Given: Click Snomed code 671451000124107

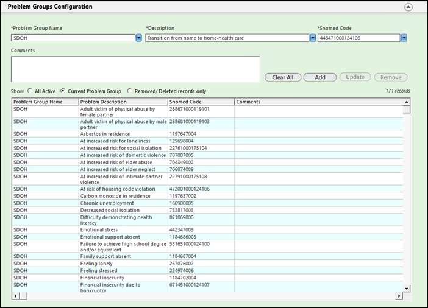Looking at the screenshot, I should [190, 285].
